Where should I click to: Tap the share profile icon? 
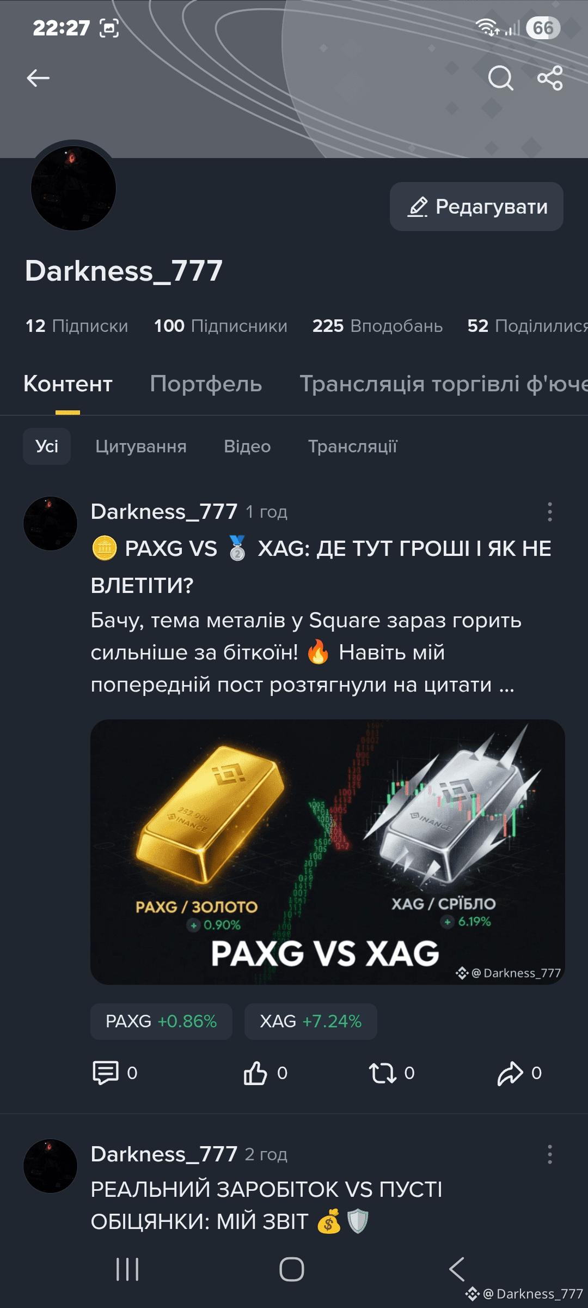pos(550,78)
